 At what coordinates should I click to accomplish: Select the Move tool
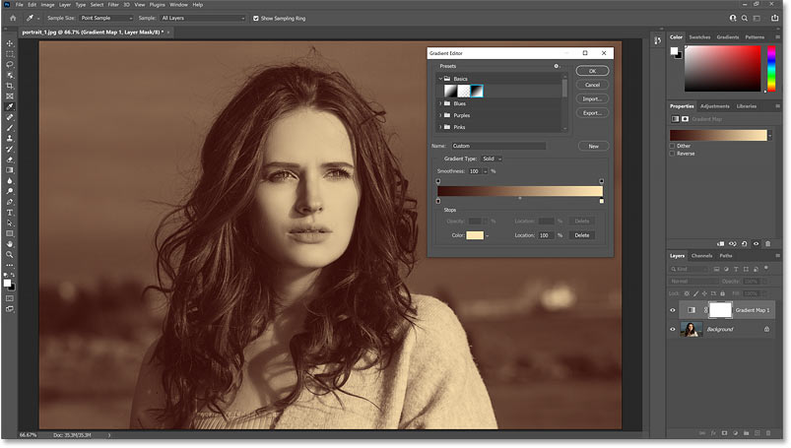10,43
